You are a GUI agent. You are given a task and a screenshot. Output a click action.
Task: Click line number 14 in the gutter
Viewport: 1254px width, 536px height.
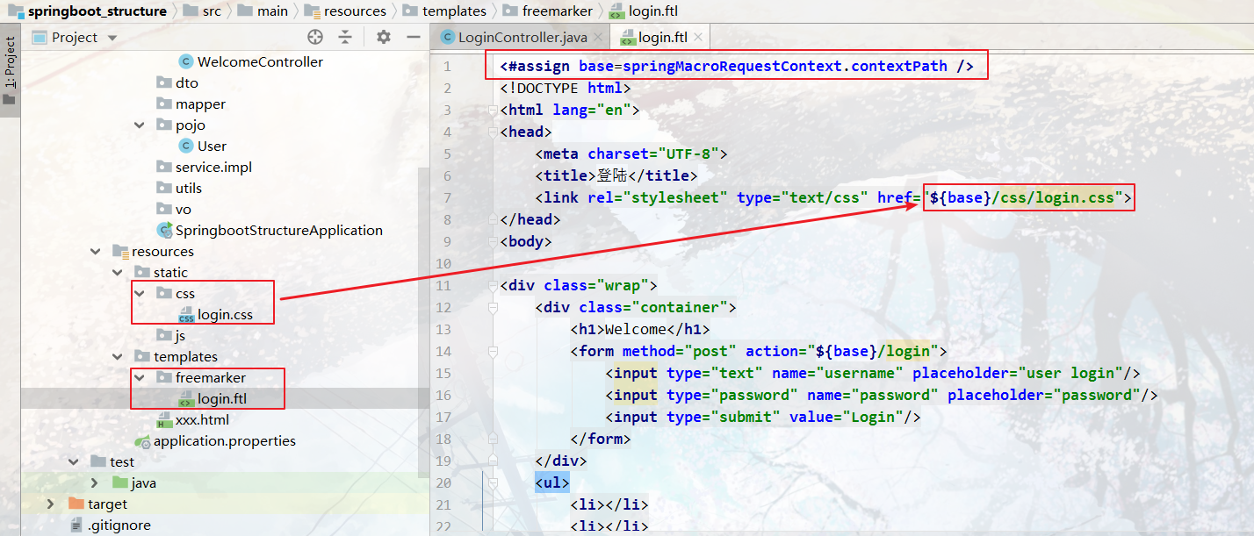[x=444, y=350]
